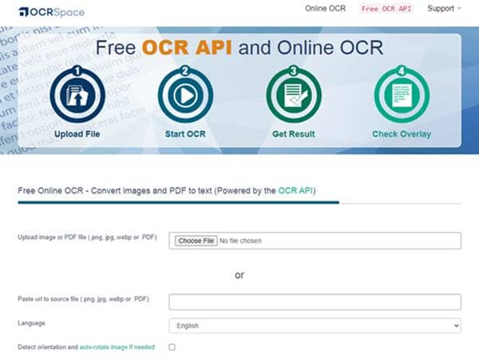Click the 'Paste url to source file' label
The image size is (479, 358).
point(83,299)
